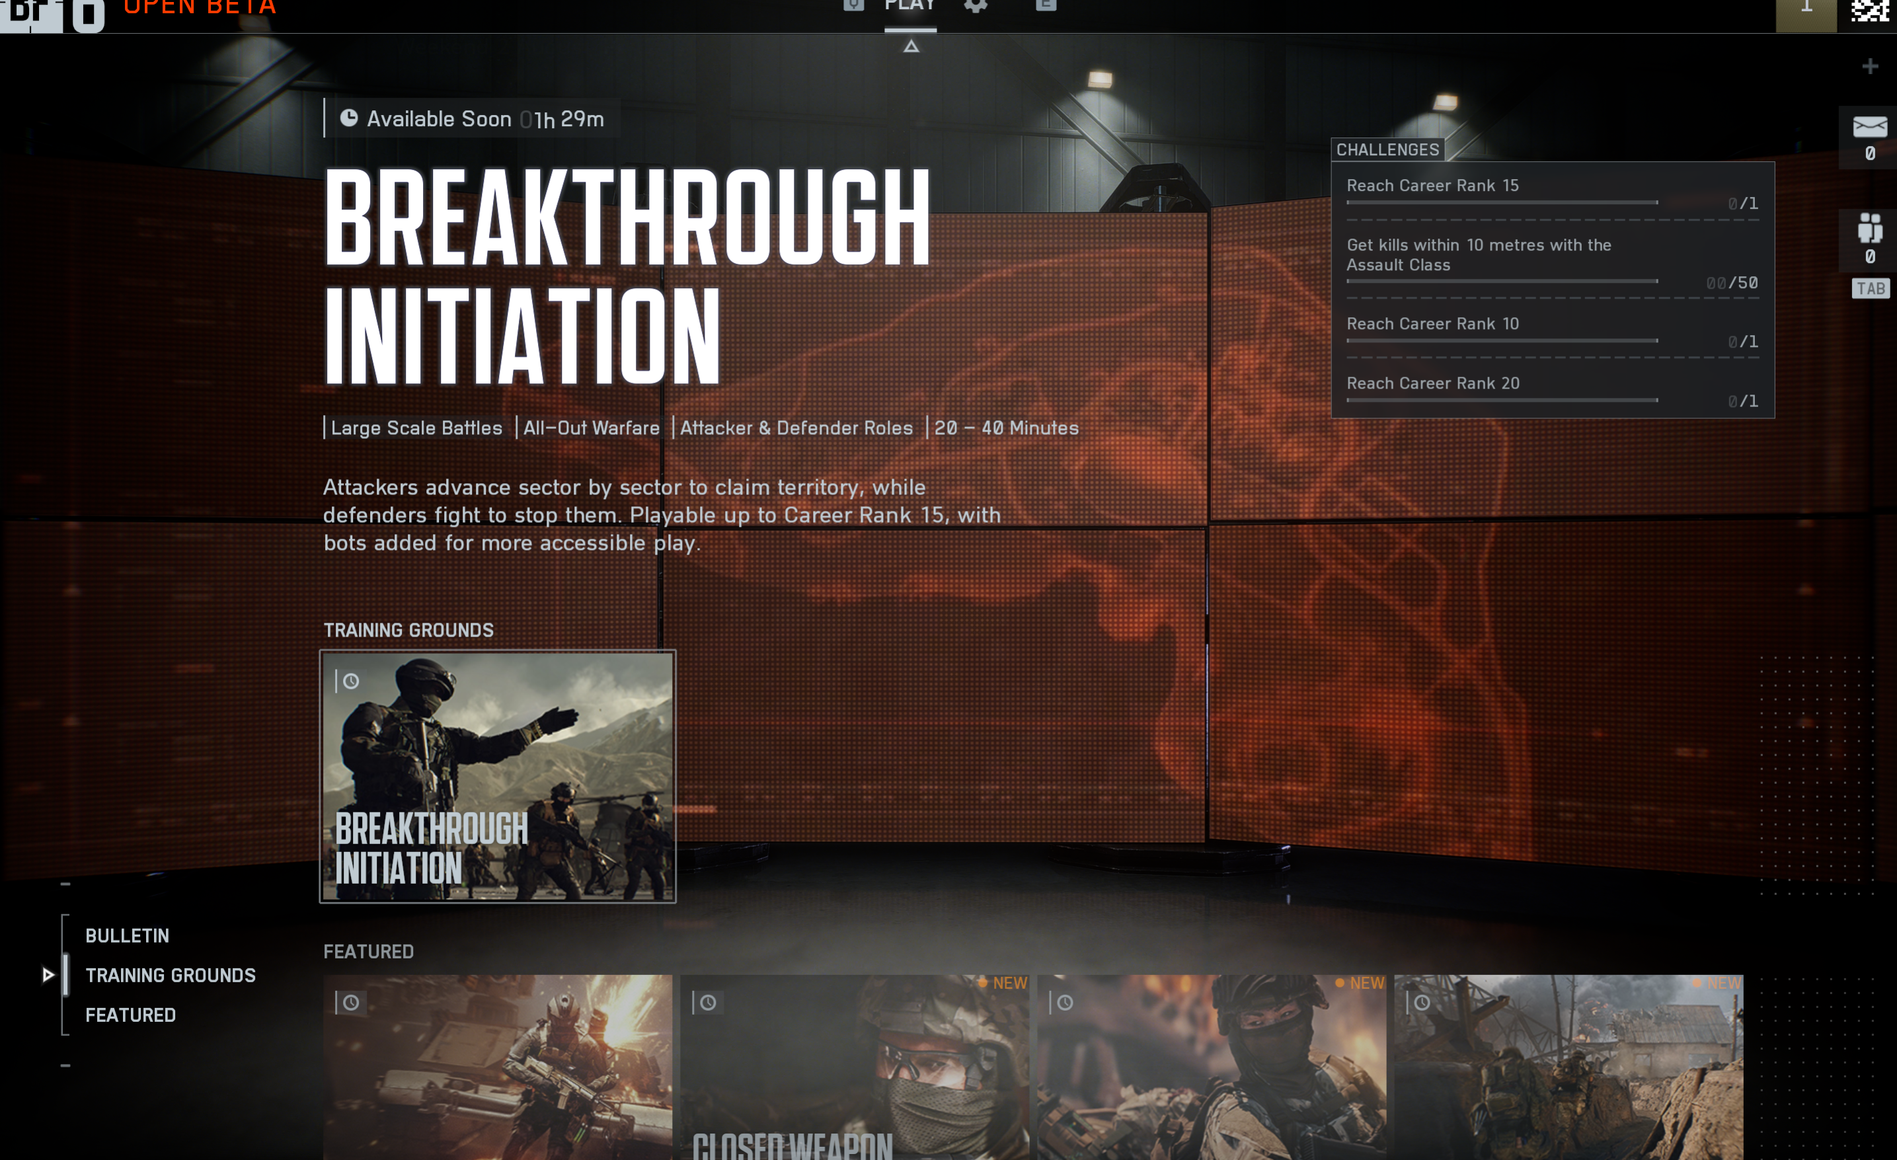Open the Breakthrough Initiation mode card
The image size is (1897, 1160).
point(497,776)
